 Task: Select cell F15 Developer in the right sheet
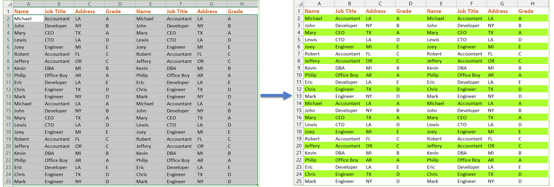click(x=472, y=110)
